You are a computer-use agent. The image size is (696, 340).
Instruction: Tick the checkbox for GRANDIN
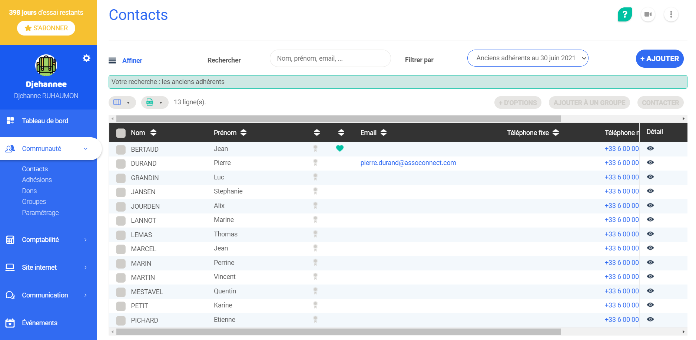121,178
